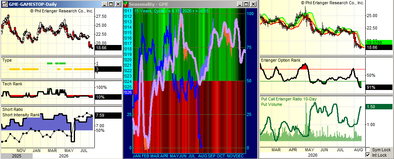Viewport: 394px width, 159px height.
Task: Click the Put Call Erlanger Ratio 10-Day label
Action: click(289, 99)
